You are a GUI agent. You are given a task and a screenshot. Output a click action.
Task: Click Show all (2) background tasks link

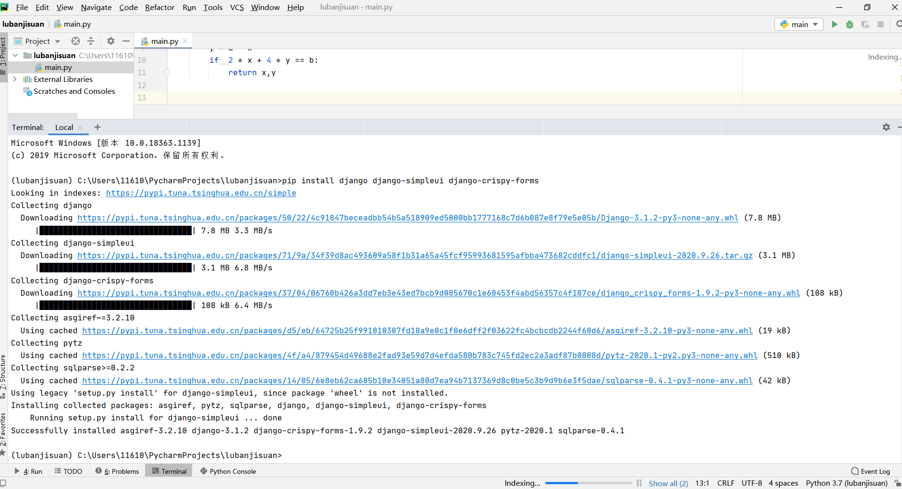pos(668,483)
